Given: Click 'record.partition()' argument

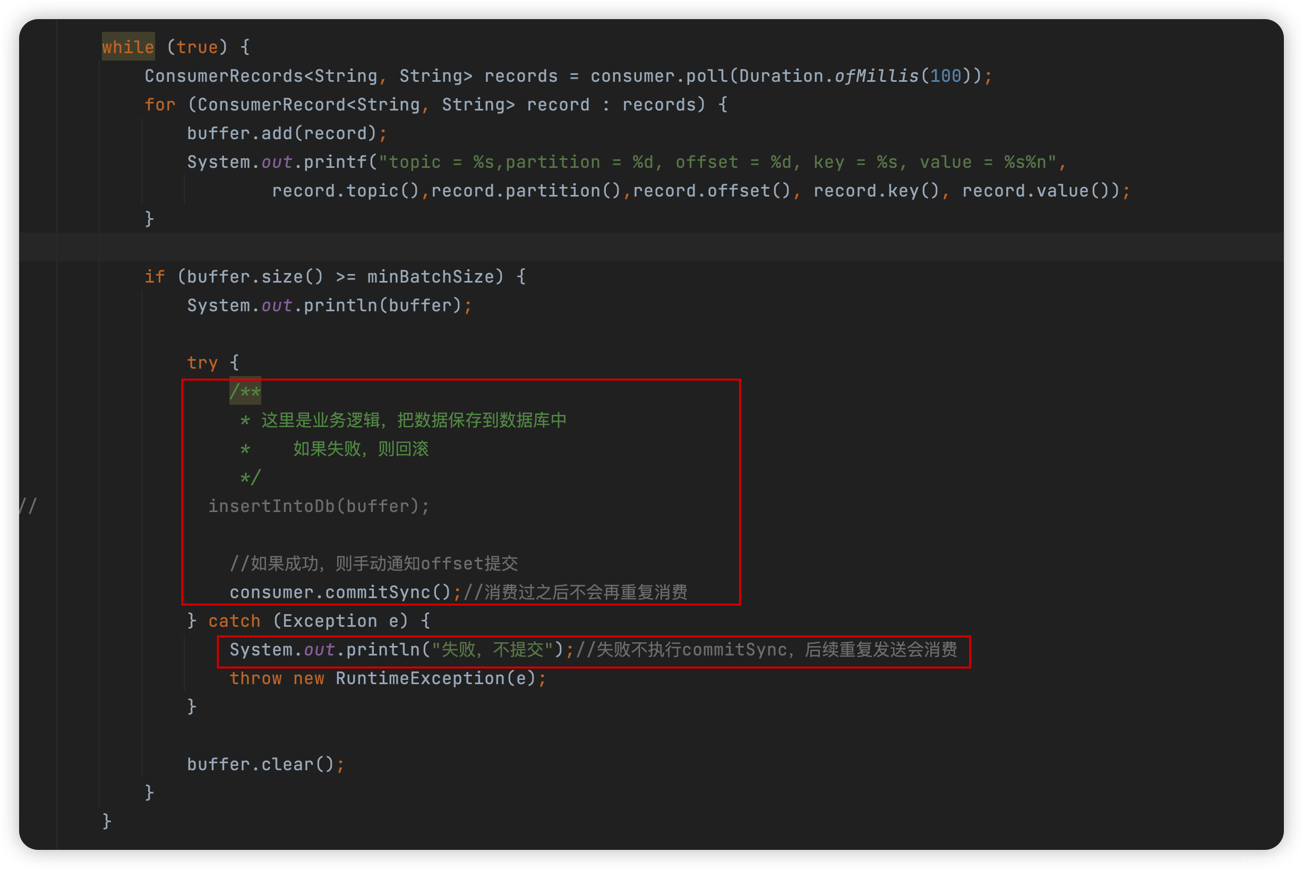Looking at the screenshot, I should [526, 191].
